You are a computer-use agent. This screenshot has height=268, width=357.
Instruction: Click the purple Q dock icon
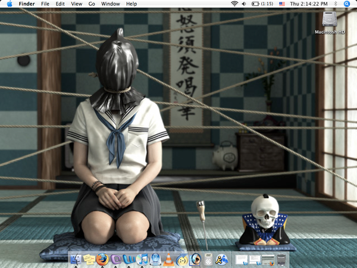click(x=116, y=259)
